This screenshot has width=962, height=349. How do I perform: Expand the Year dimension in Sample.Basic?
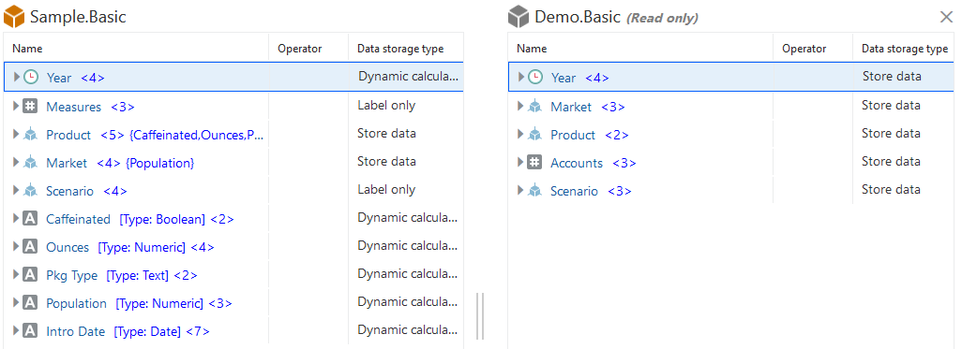coord(17,77)
